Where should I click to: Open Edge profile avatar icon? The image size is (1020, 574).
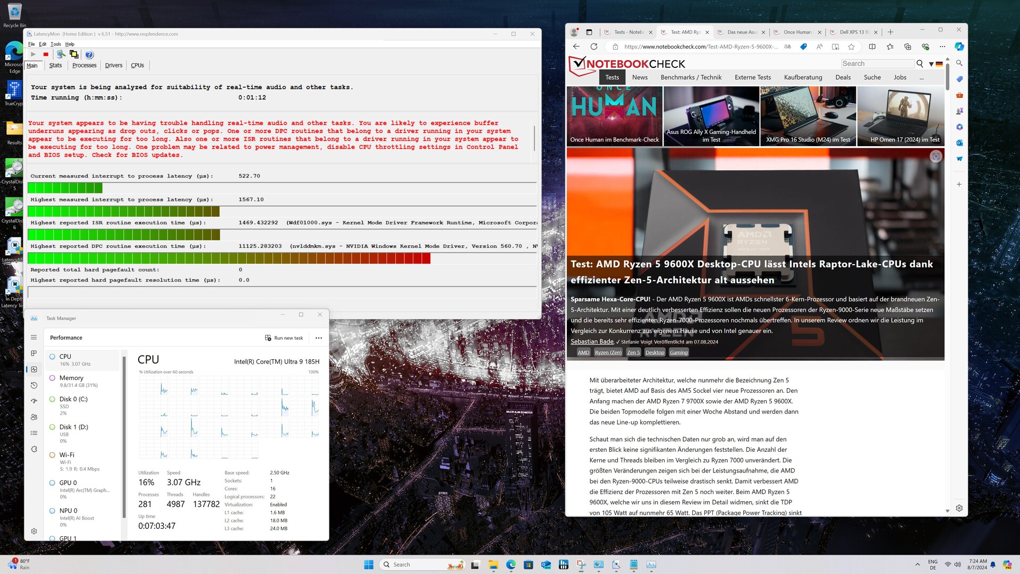574,32
